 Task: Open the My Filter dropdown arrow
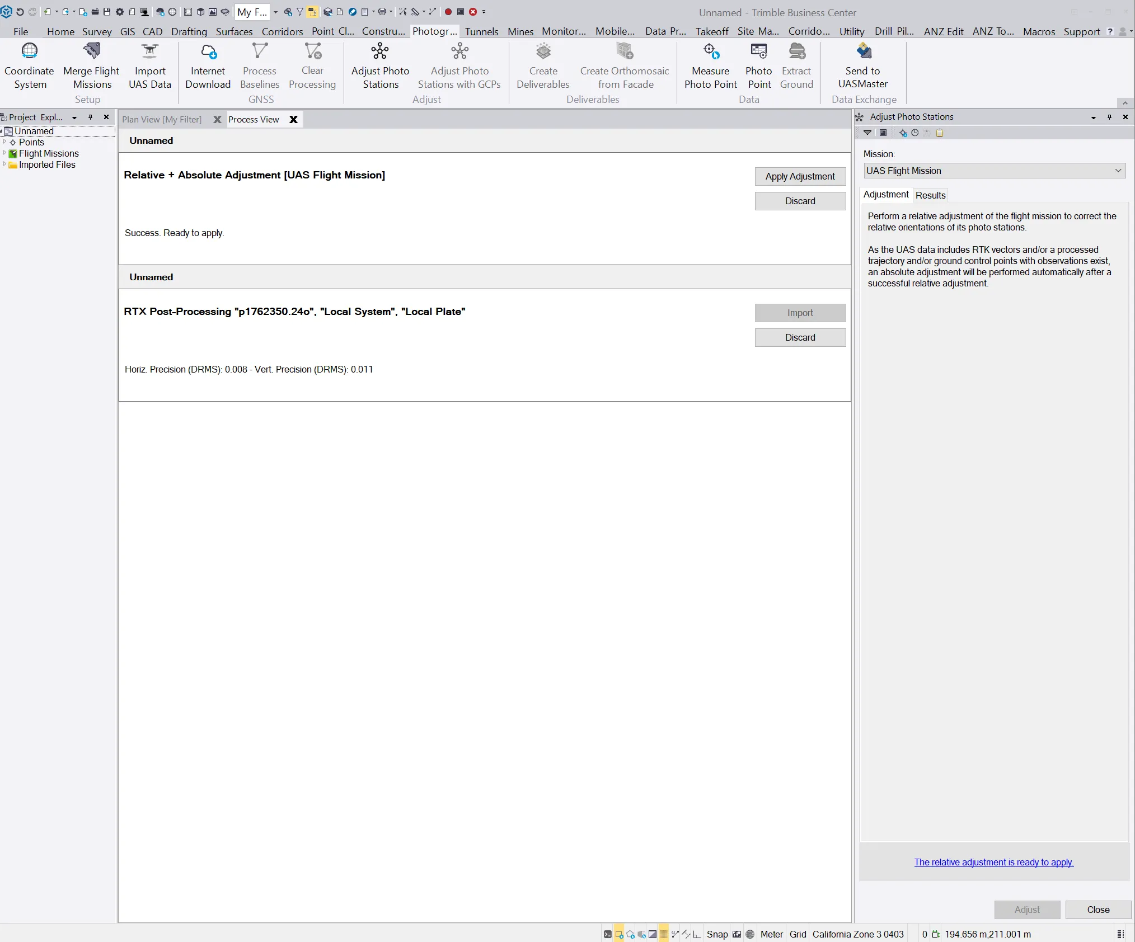275,12
